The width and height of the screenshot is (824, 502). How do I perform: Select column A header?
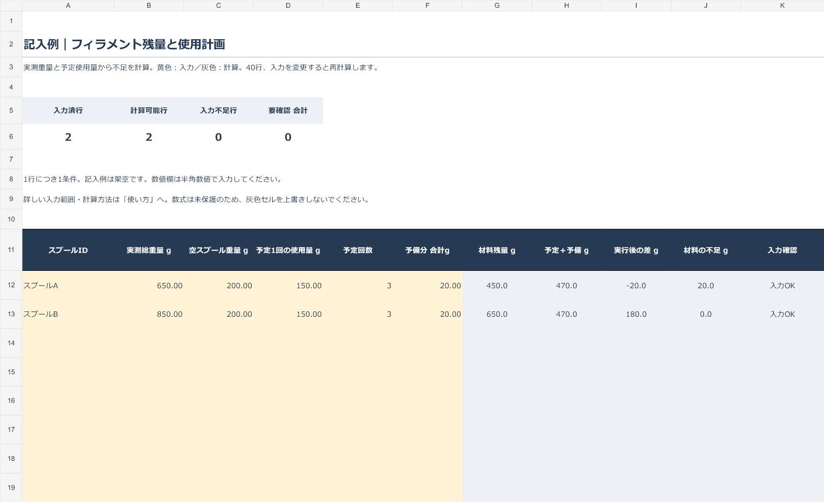[68, 5]
